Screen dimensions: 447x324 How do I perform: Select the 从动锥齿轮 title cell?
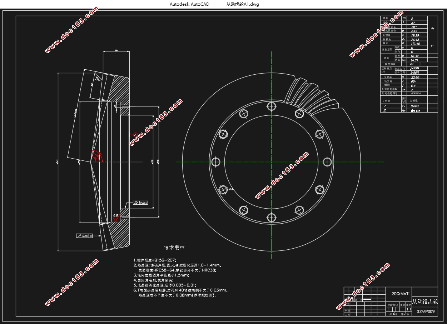[x=425, y=302]
